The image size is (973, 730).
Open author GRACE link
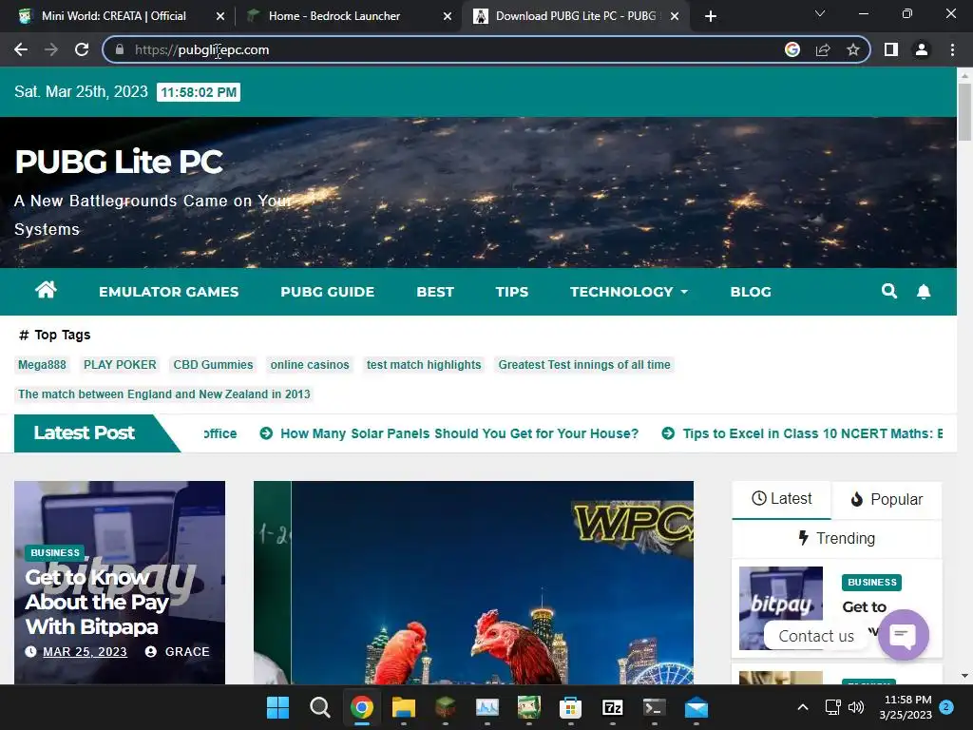[x=187, y=652]
